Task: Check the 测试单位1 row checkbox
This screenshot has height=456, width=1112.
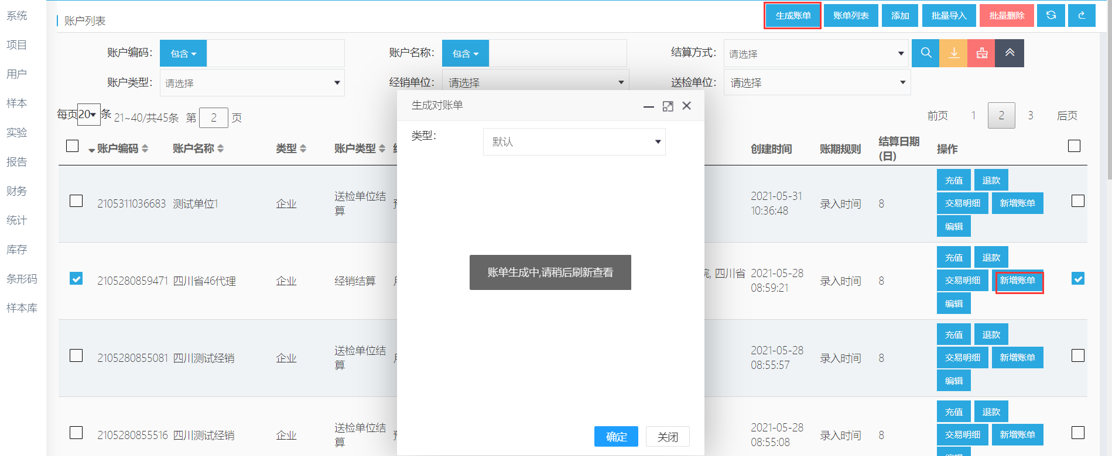Action: (x=76, y=201)
